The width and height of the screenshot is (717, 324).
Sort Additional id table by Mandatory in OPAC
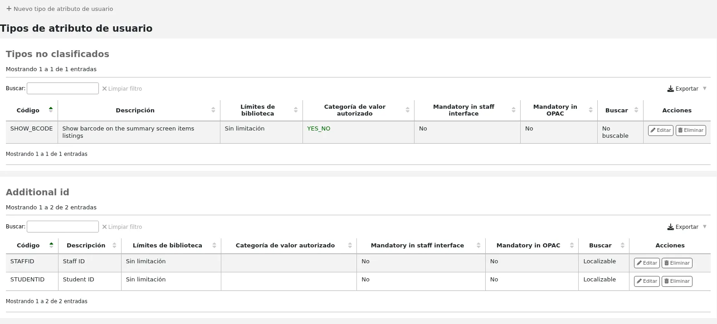tap(532, 245)
